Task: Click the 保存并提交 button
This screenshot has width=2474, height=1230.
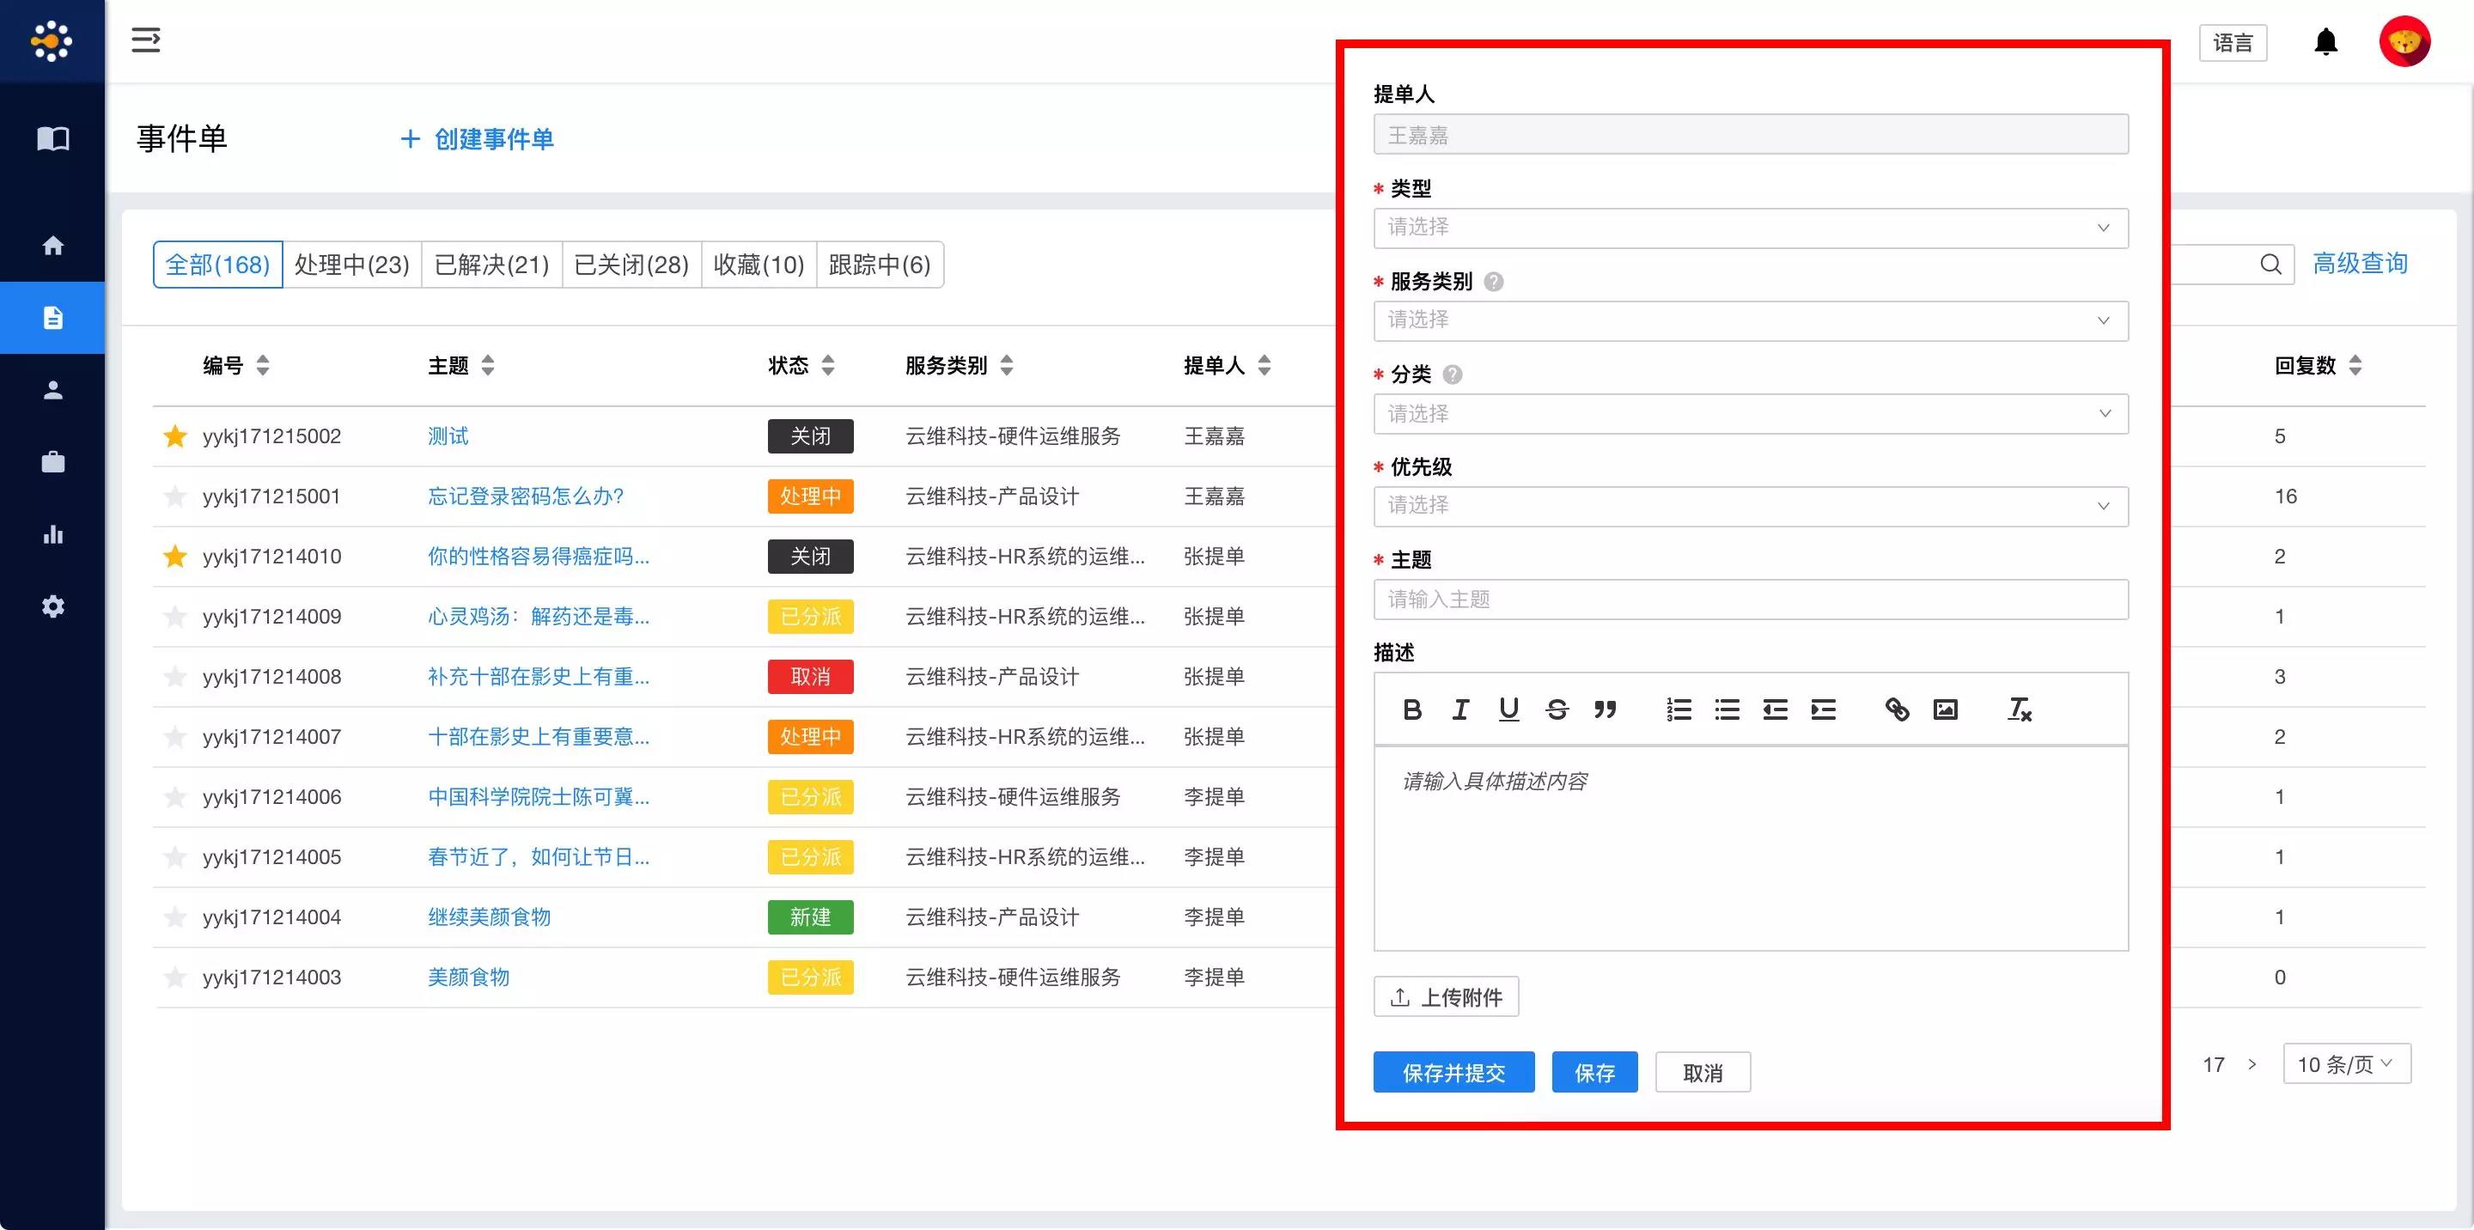Action: tap(1453, 1073)
